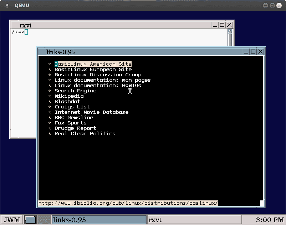286x225 pixels.
Task: Open Linux documentation: HOWTOs link
Action: point(98,85)
